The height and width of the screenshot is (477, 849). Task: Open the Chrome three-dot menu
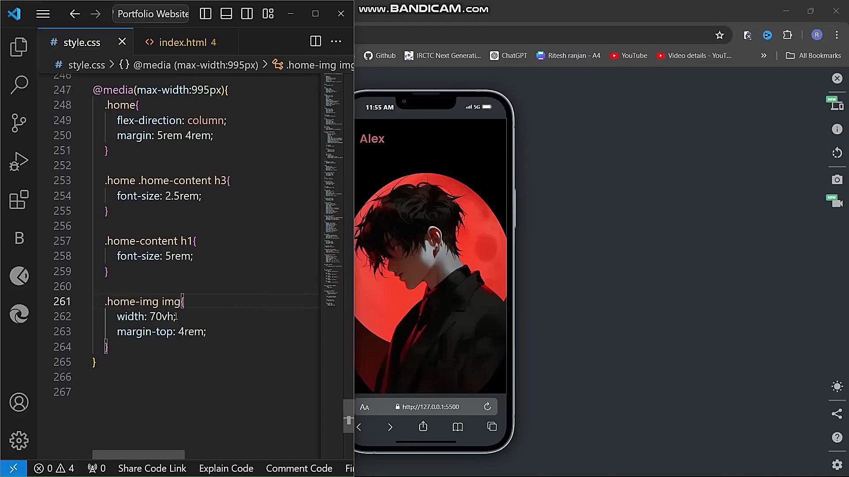click(x=837, y=35)
